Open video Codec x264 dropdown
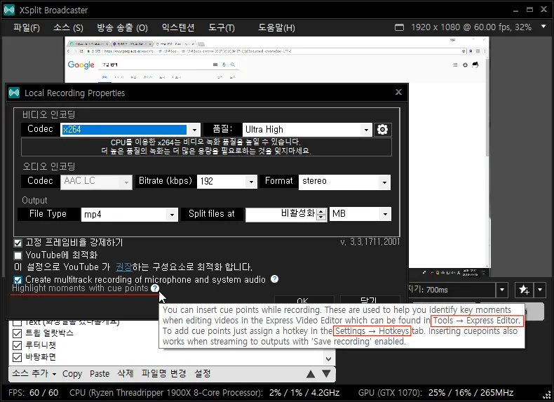554x402 pixels. click(194, 130)
